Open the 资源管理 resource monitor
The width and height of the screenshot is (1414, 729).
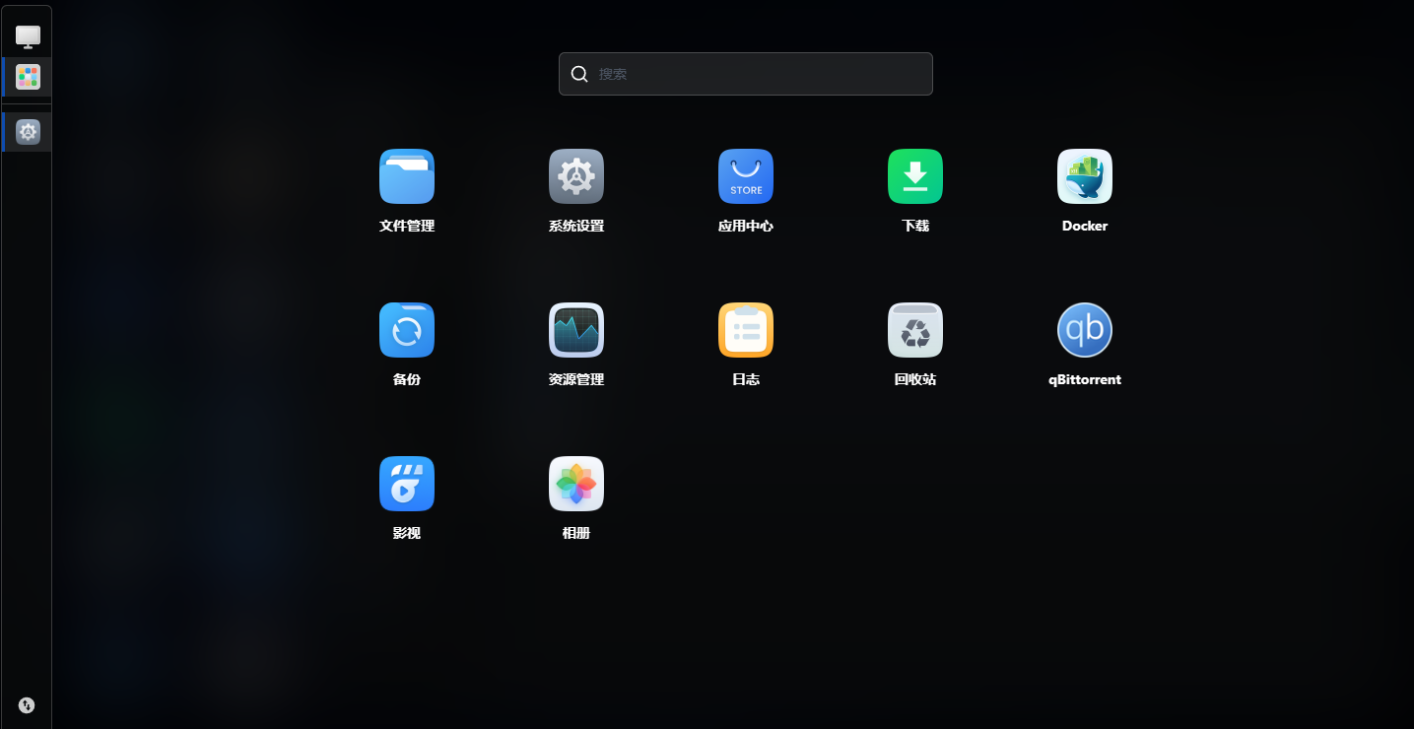(576, 330)
